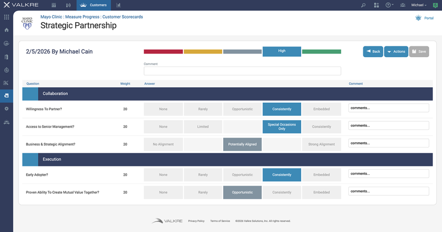The height and width of the screenshot is (232, 442).
Task: Switch to the Customers tab
Action: [x=94, y=5]
